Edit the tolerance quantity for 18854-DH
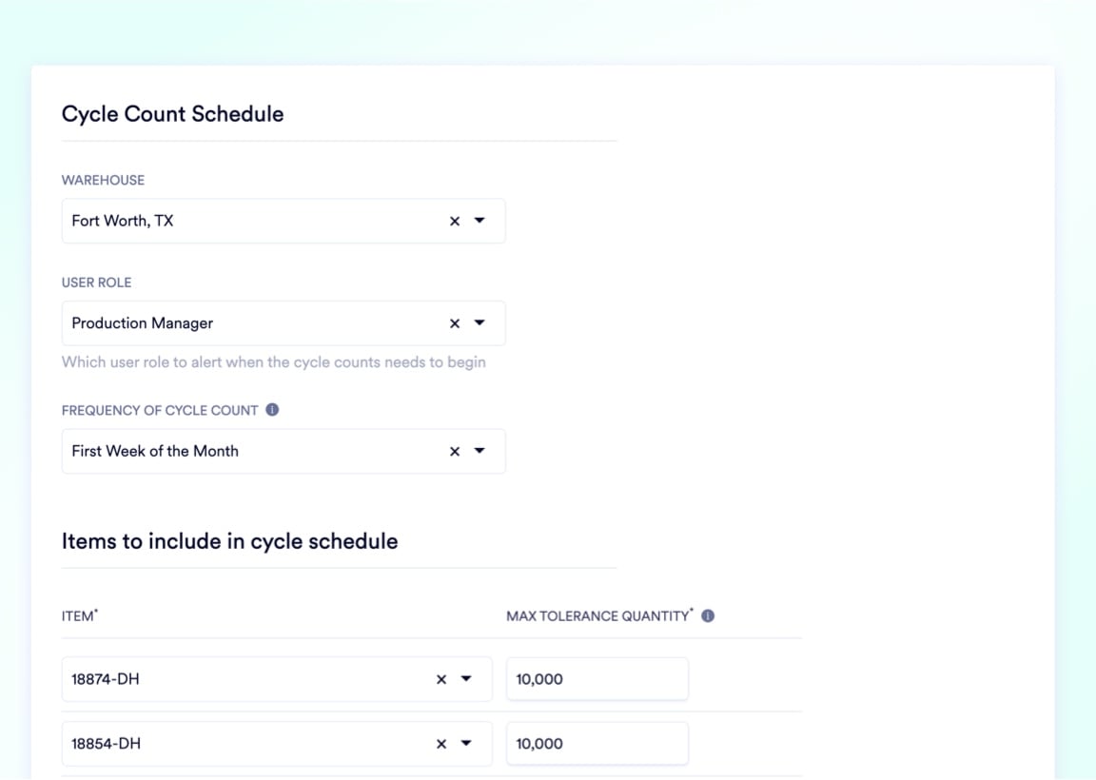Screen dimensions: 1096x780 597,744
